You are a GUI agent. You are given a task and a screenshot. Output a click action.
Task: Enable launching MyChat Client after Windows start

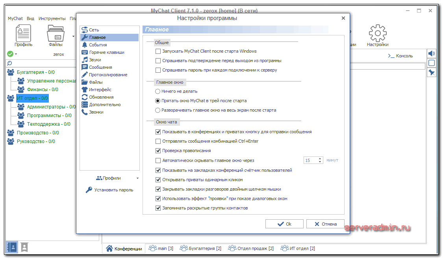[158, 51]
